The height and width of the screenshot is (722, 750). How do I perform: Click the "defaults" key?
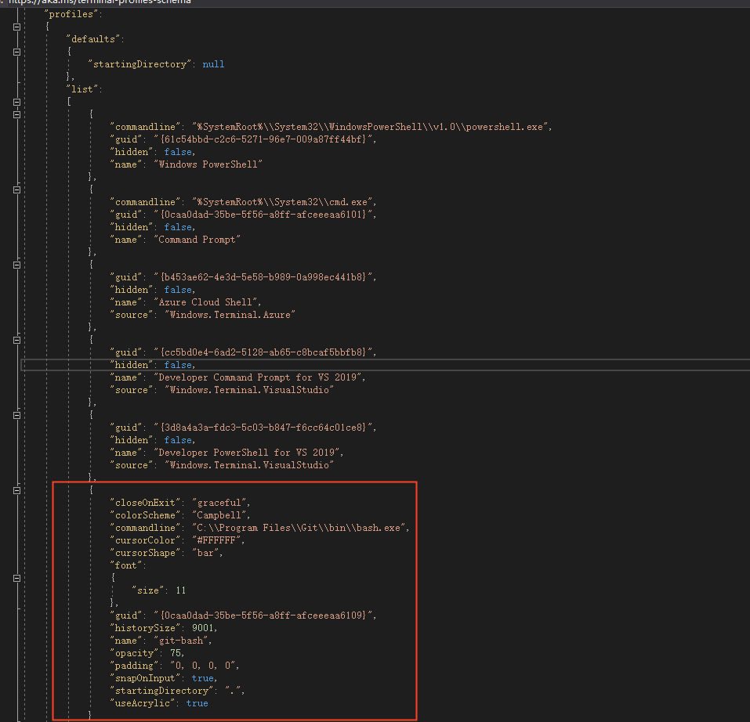point(93,39)
